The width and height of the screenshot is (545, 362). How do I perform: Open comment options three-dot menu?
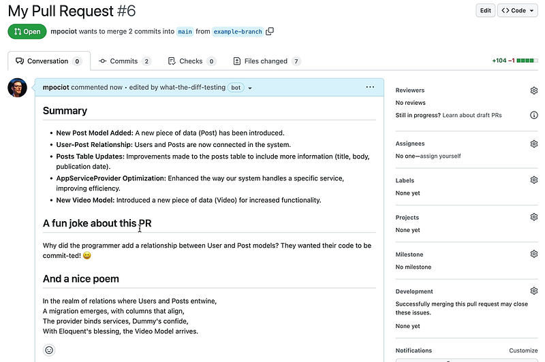370,87
